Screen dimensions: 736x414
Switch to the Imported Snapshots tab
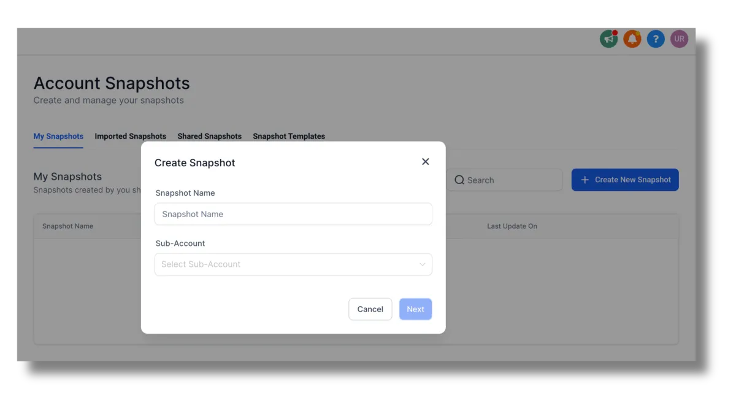click(x=130, y=136)
